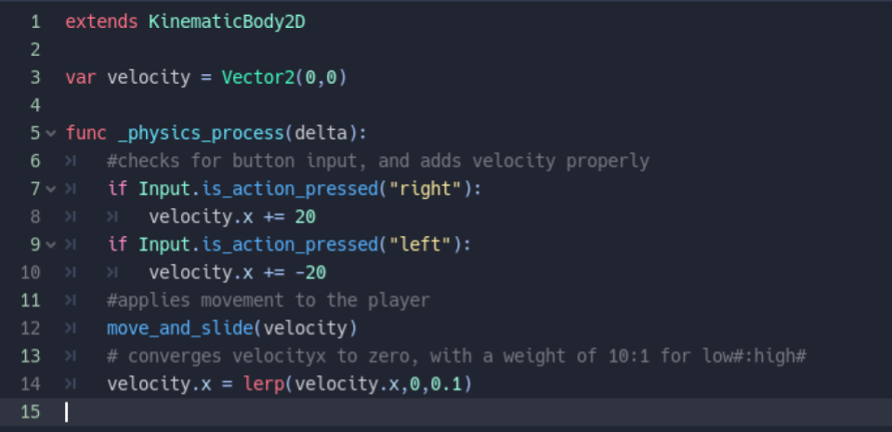Click the "applies movement to the player" comment
This screenshot has width=892, height=432.
point(269,300)
